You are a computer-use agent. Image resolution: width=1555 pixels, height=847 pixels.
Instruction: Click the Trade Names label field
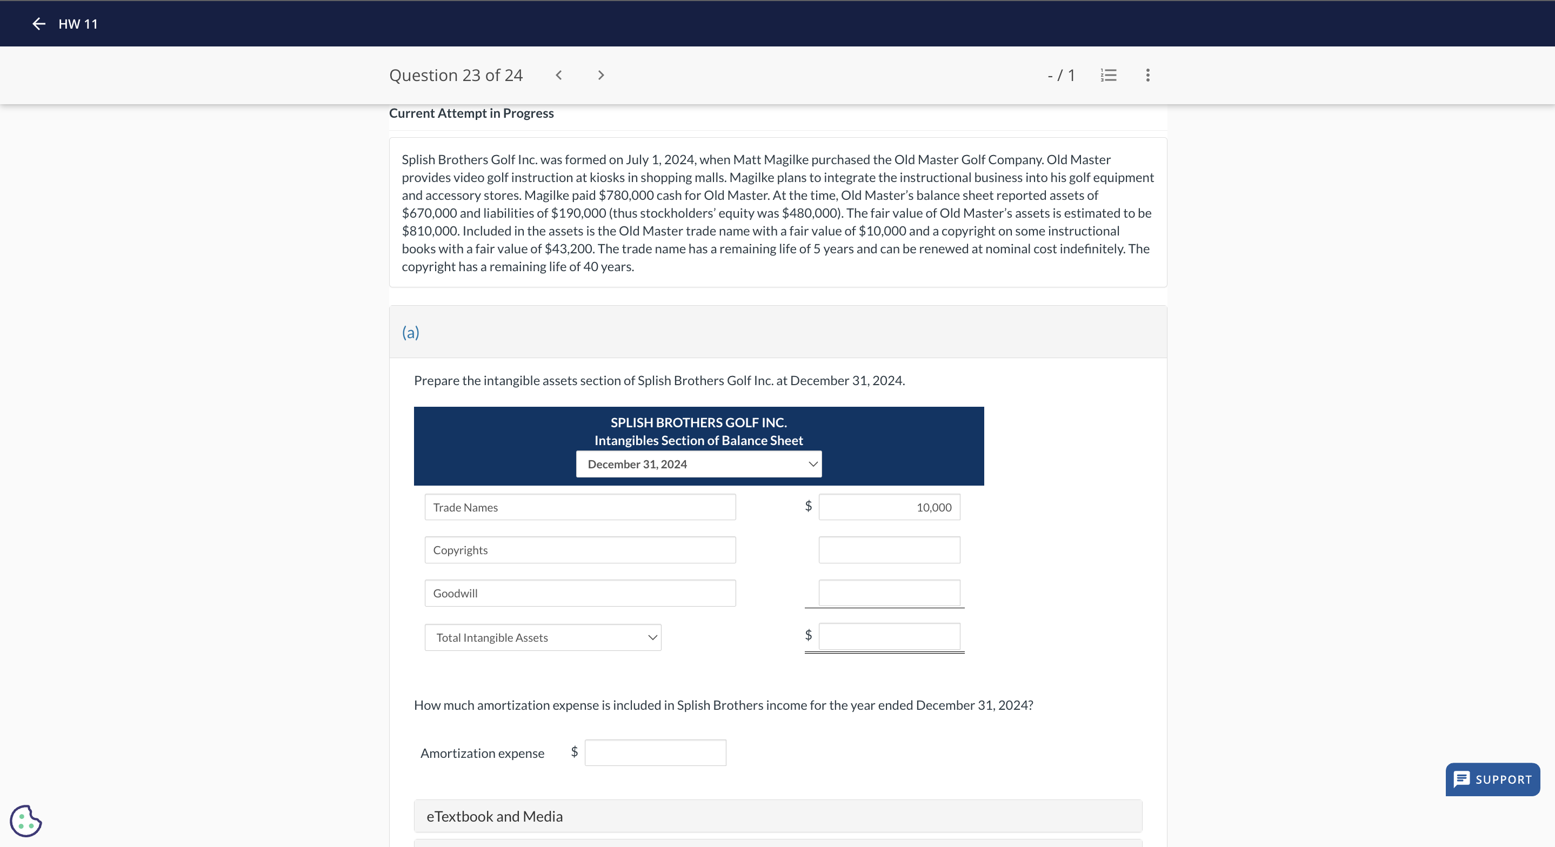pos(579,507)
